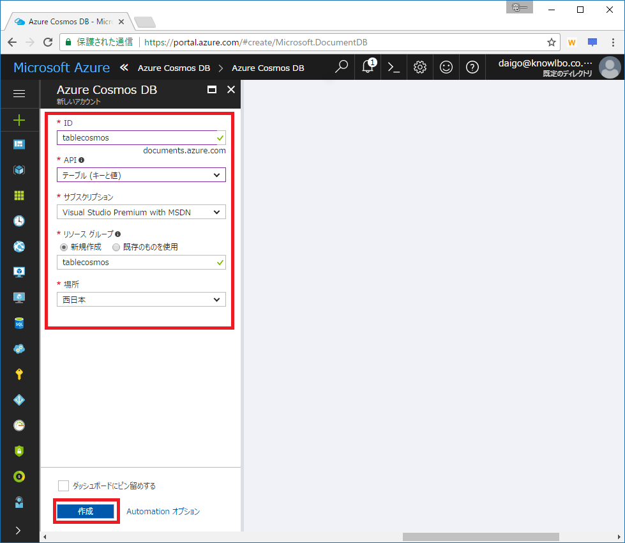Open the green circle Cost Management icon
Image resolution: width=625 pixels, height=543 pixels.
[x=19, y=477]
